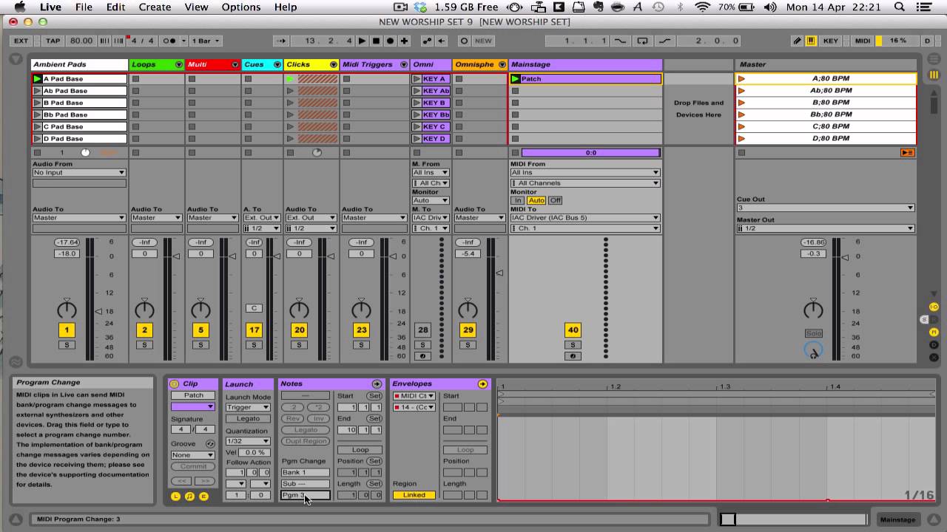The width and height of the screenshot is (947, 532).
Task: Open Ambient Pads Audio From dropdown
Action: coord(79,172)
